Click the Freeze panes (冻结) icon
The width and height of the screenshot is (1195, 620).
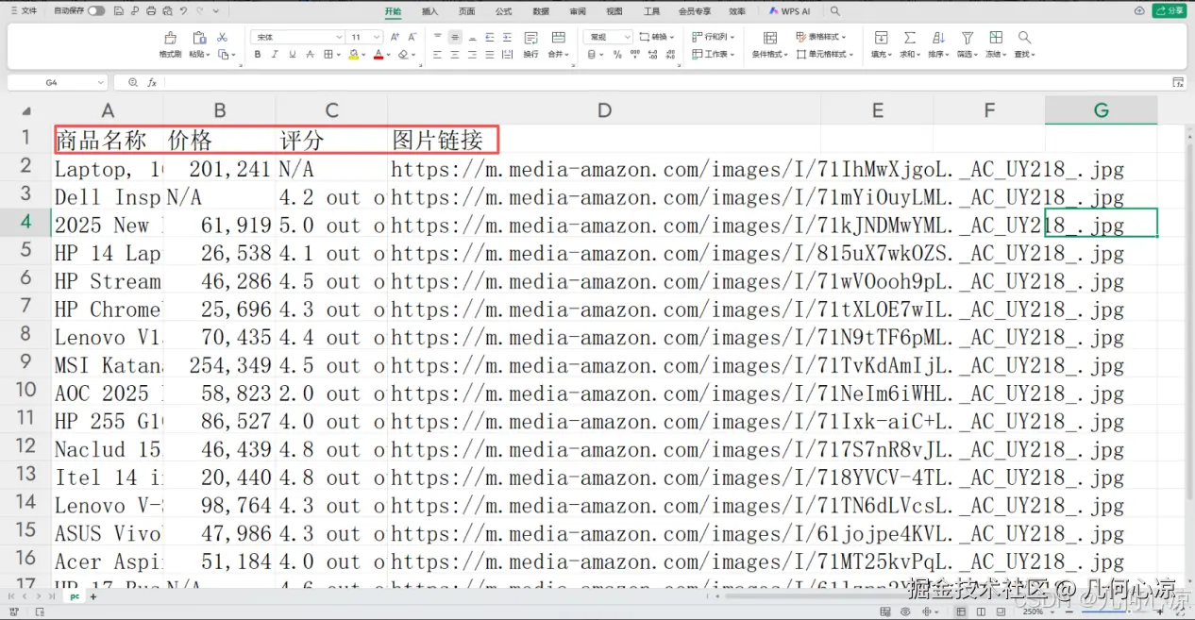tap(996, 38)
